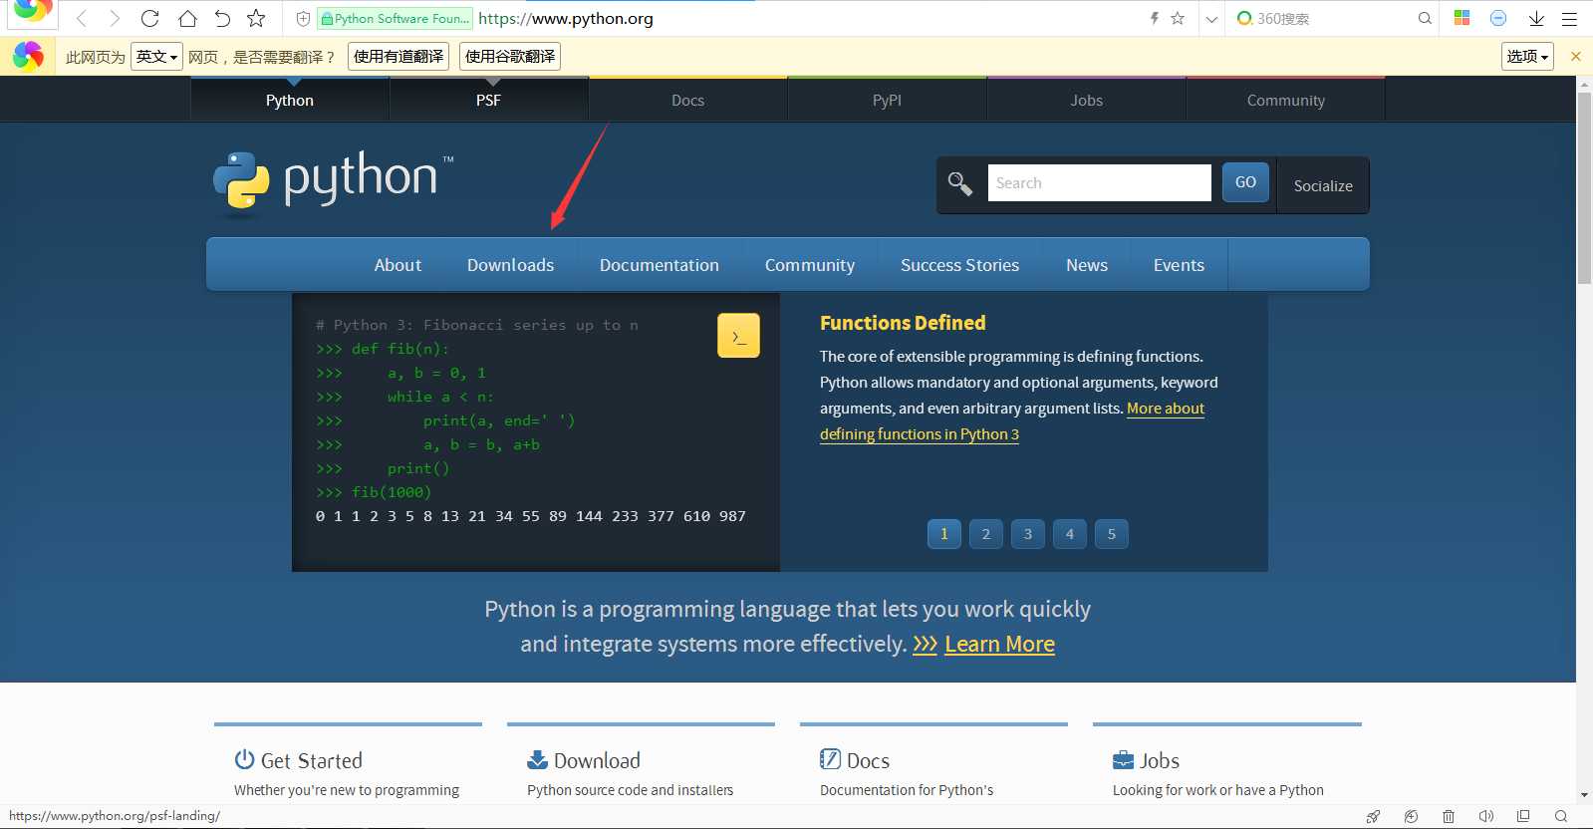Click the blue circular minus icon in toolbar
The width and height of the screenshot is (1593, 829).
click(x=1498, y=18)
